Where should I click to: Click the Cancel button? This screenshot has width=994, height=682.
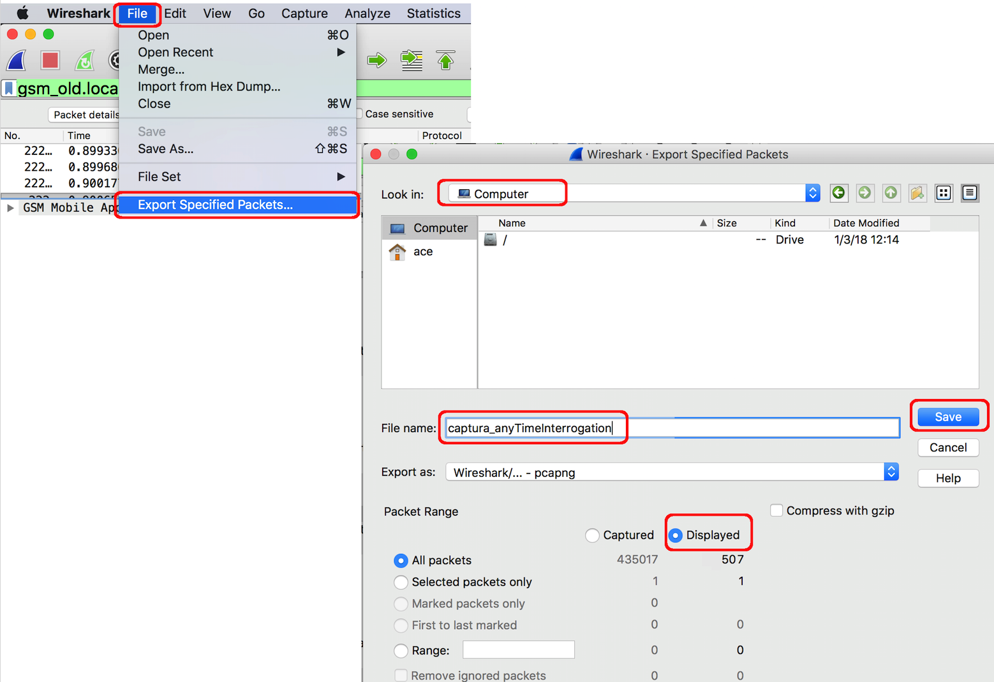click(948, 447)
